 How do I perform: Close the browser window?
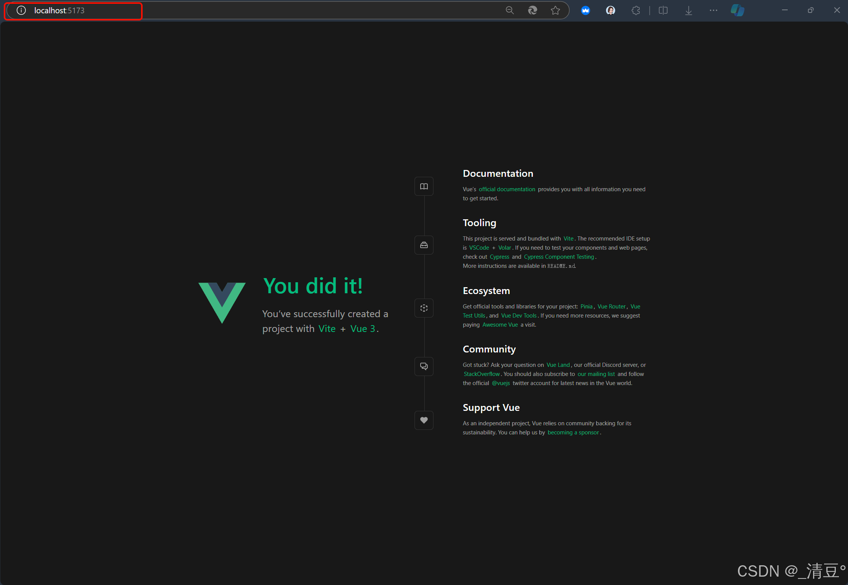[x=837, y=10]
